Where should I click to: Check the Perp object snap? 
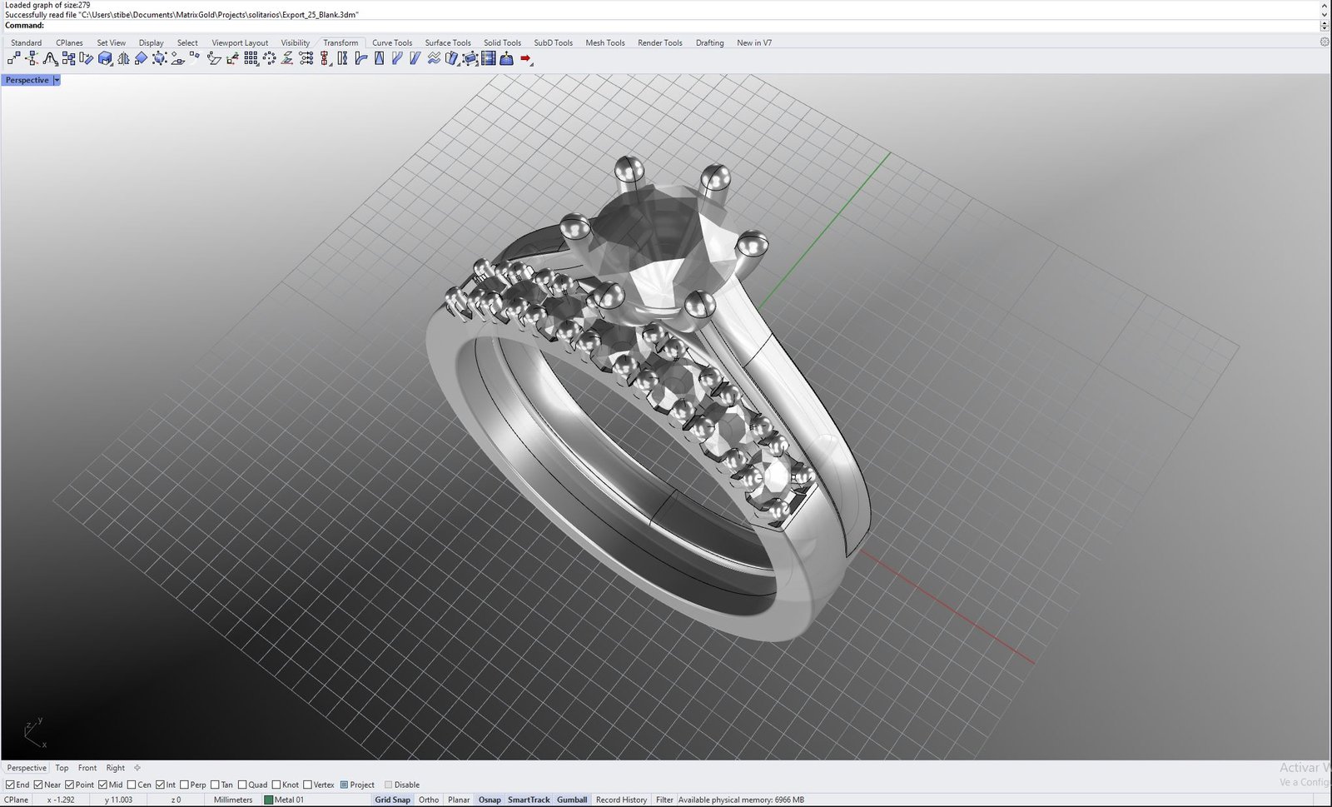(184, 784)
